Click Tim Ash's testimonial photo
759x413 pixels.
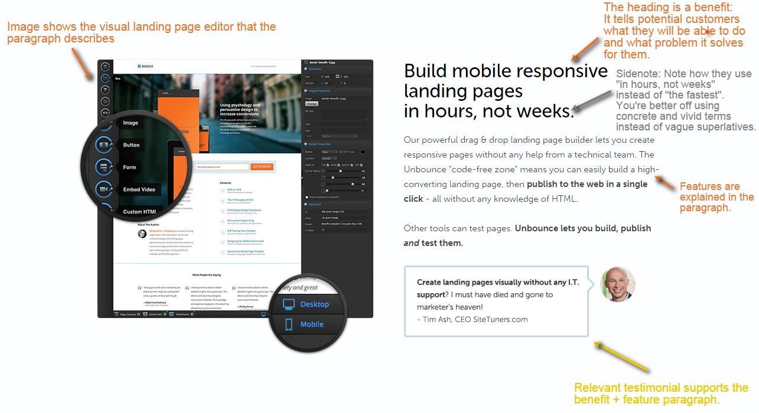(618, 284)
